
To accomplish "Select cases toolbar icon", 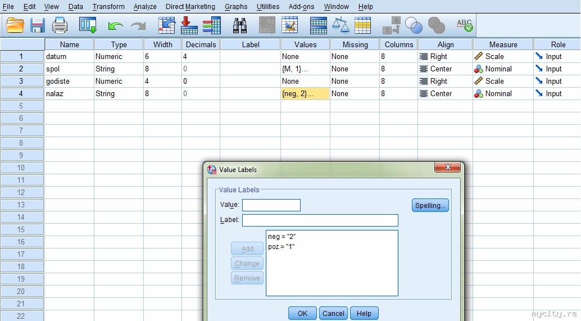I will [x=363, y=25].
